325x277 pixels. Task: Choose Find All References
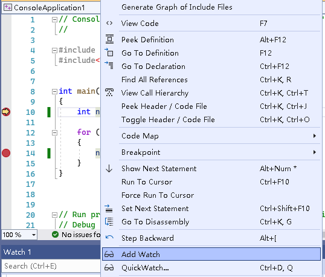(211, 79)
